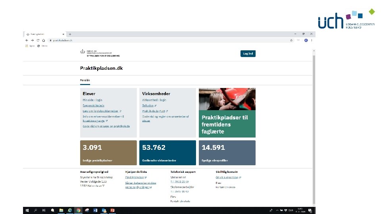The height and width of the screenshot is (214, 381).
Task: Click the Praktikpladser til fremtidens faglærte banner
Action: [227, 113]
